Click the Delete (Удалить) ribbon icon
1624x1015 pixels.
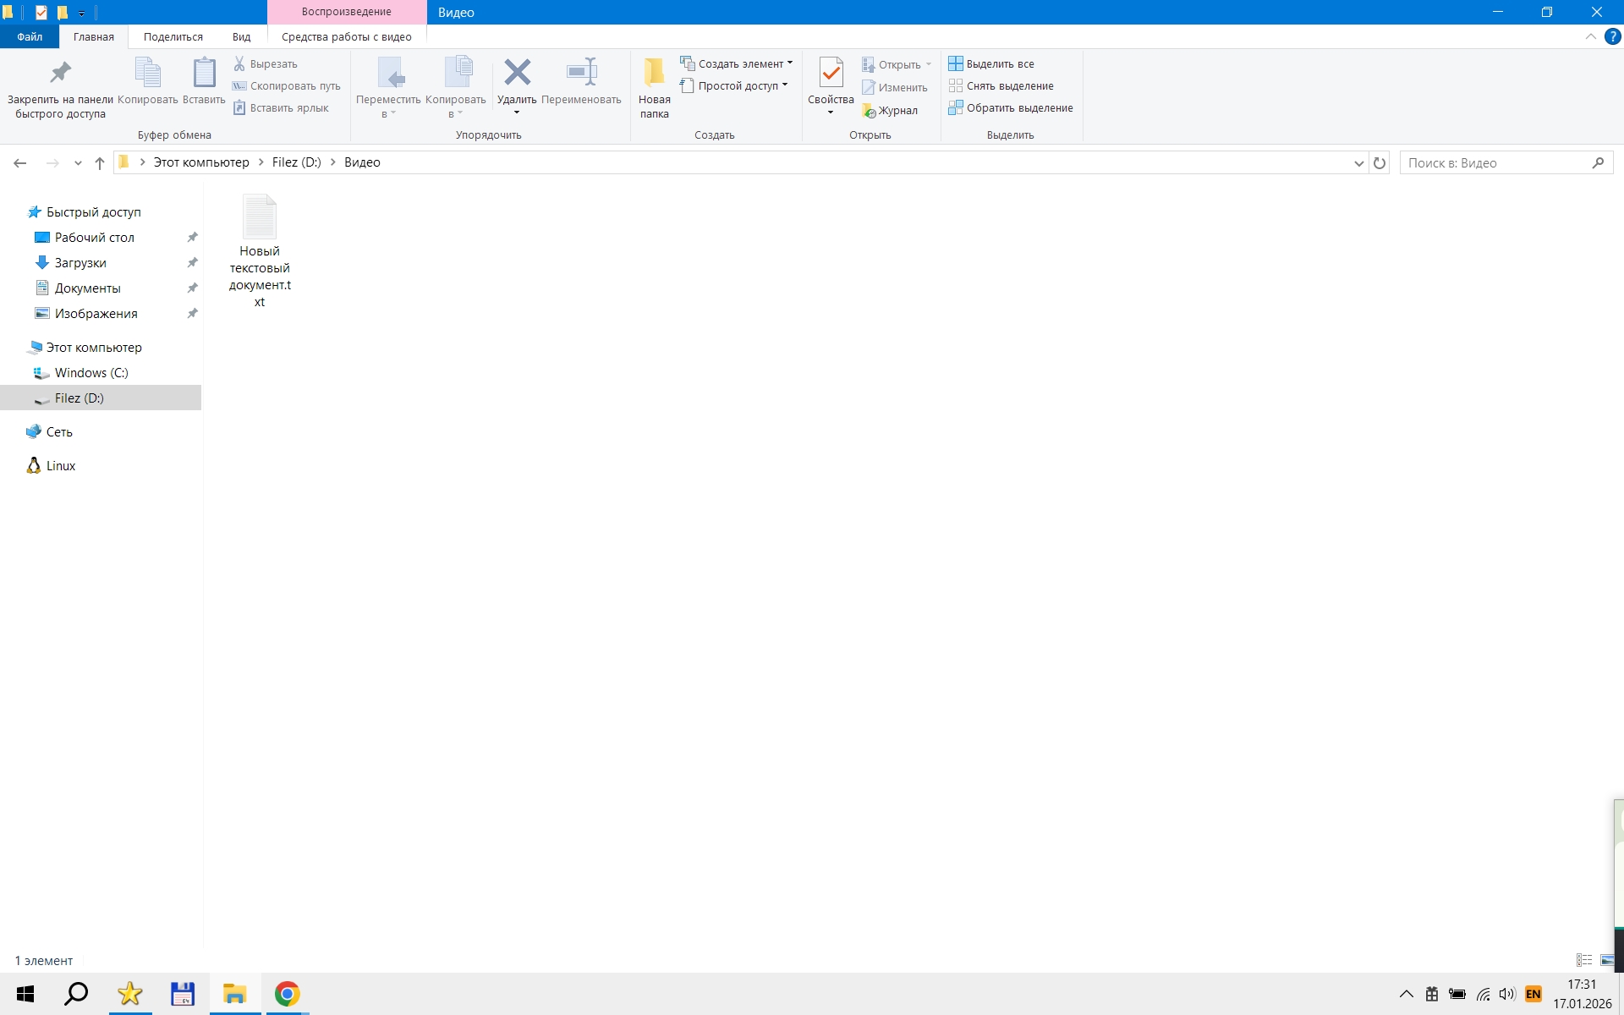point(517,74)
